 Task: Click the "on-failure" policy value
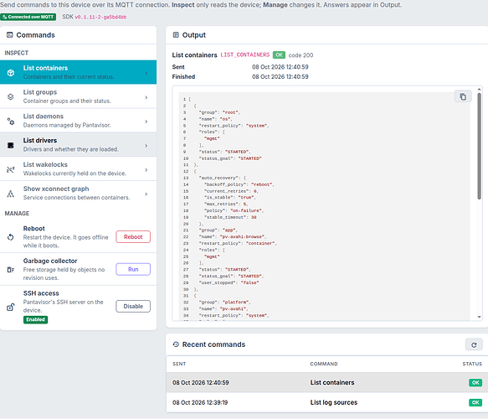click(246, 210)
